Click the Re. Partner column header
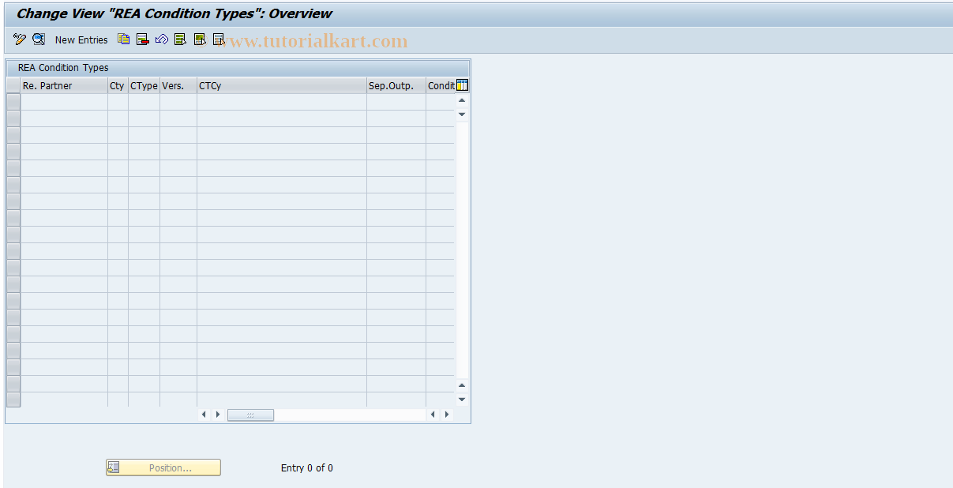 [64, 86]
